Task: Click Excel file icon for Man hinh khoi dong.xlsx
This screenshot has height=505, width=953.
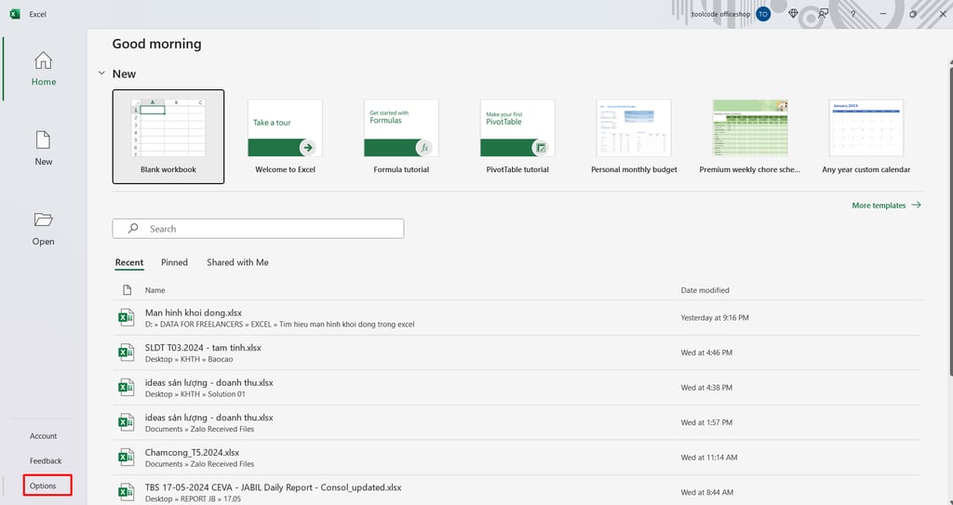Action: point(127,318)
